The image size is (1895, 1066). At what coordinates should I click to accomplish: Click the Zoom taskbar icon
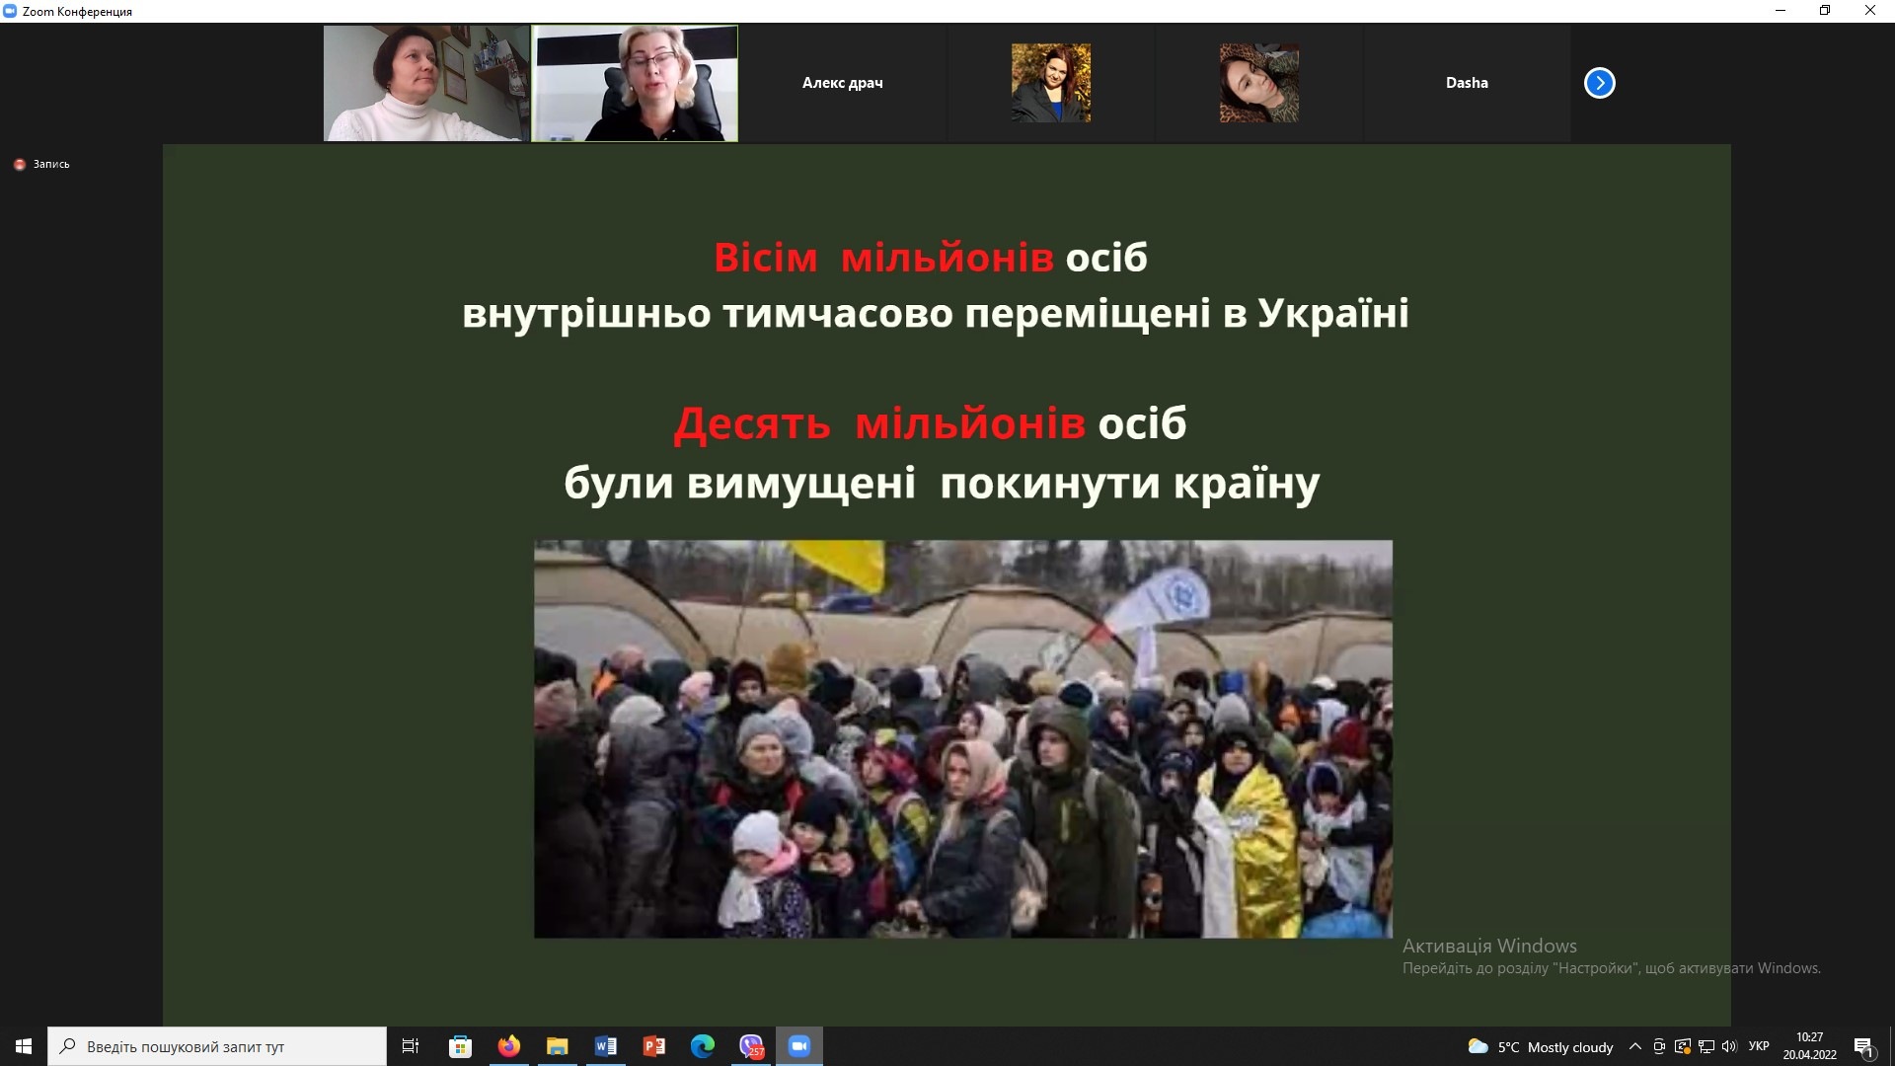click(799, 1046)
